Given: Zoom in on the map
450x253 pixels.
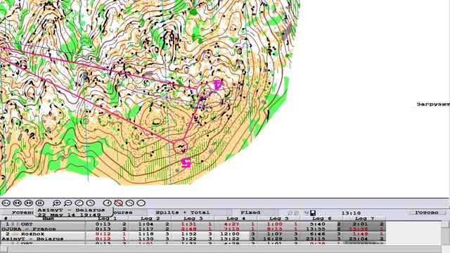Looking at the screenshot, I should point(56,203).
